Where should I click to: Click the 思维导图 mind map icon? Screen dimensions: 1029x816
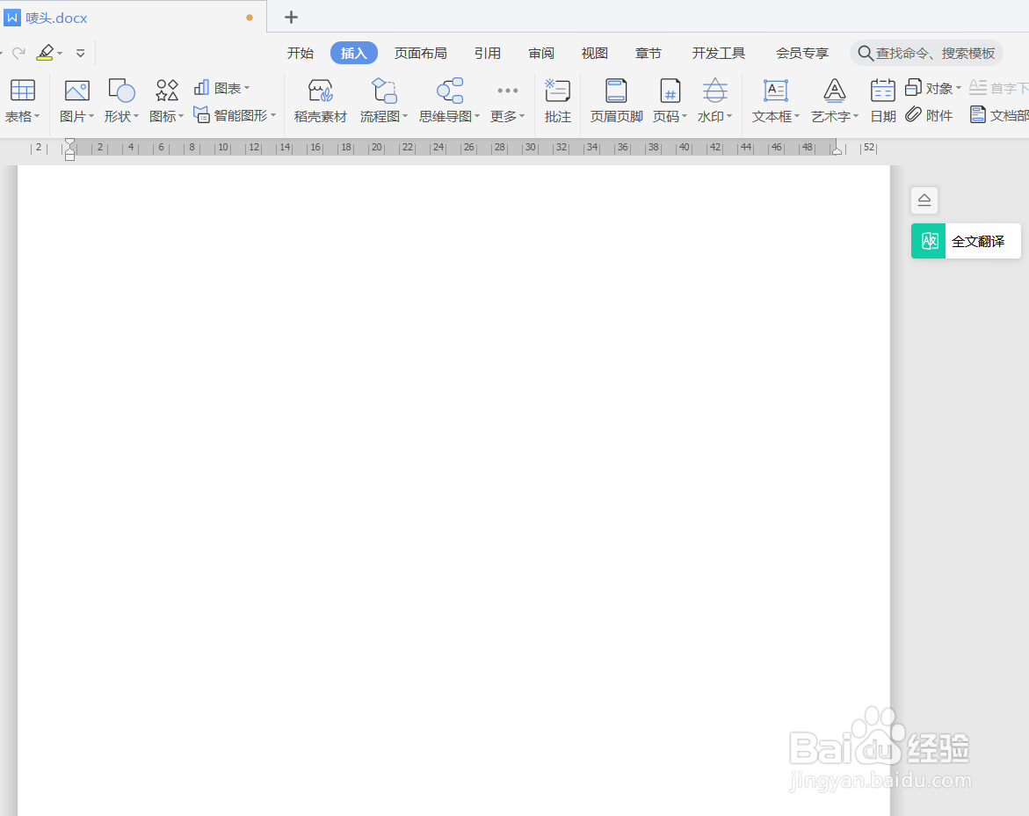450,91
